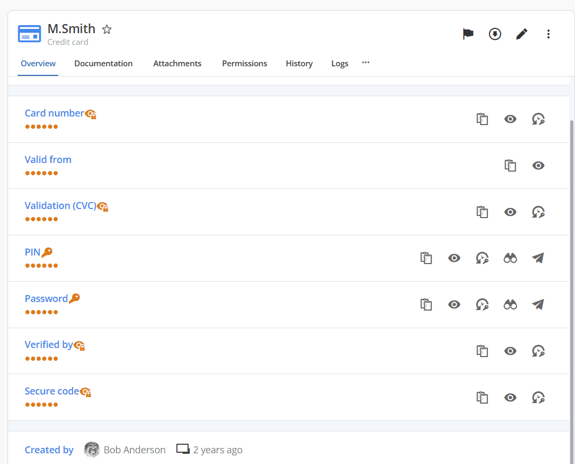
Task: Show the Validation (CVC) value
Action: click(x=510, y=212)
